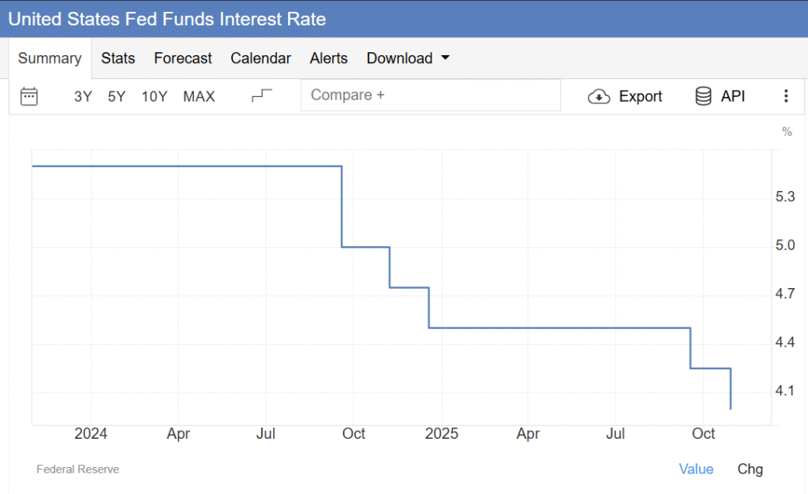Show the MAX historical range
The image size is (808, 494).
point(199,96)
